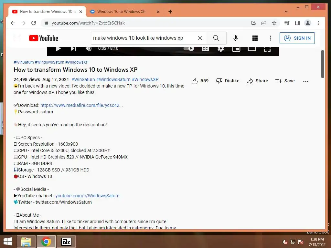
Task: Clear the search query with X
Action: click(200, 38)
